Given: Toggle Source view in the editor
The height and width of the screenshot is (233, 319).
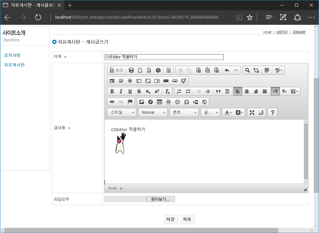Looking at the screenshot, I should (x=116, y=70).
